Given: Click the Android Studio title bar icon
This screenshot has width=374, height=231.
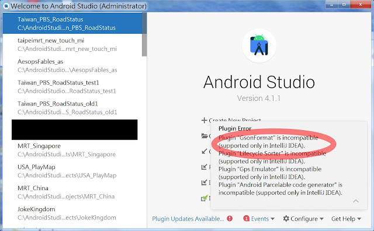Looking at the screenshot, I should click(6, 6).
